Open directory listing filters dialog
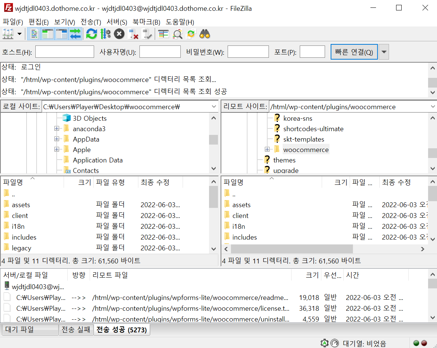 click(163, 34)
